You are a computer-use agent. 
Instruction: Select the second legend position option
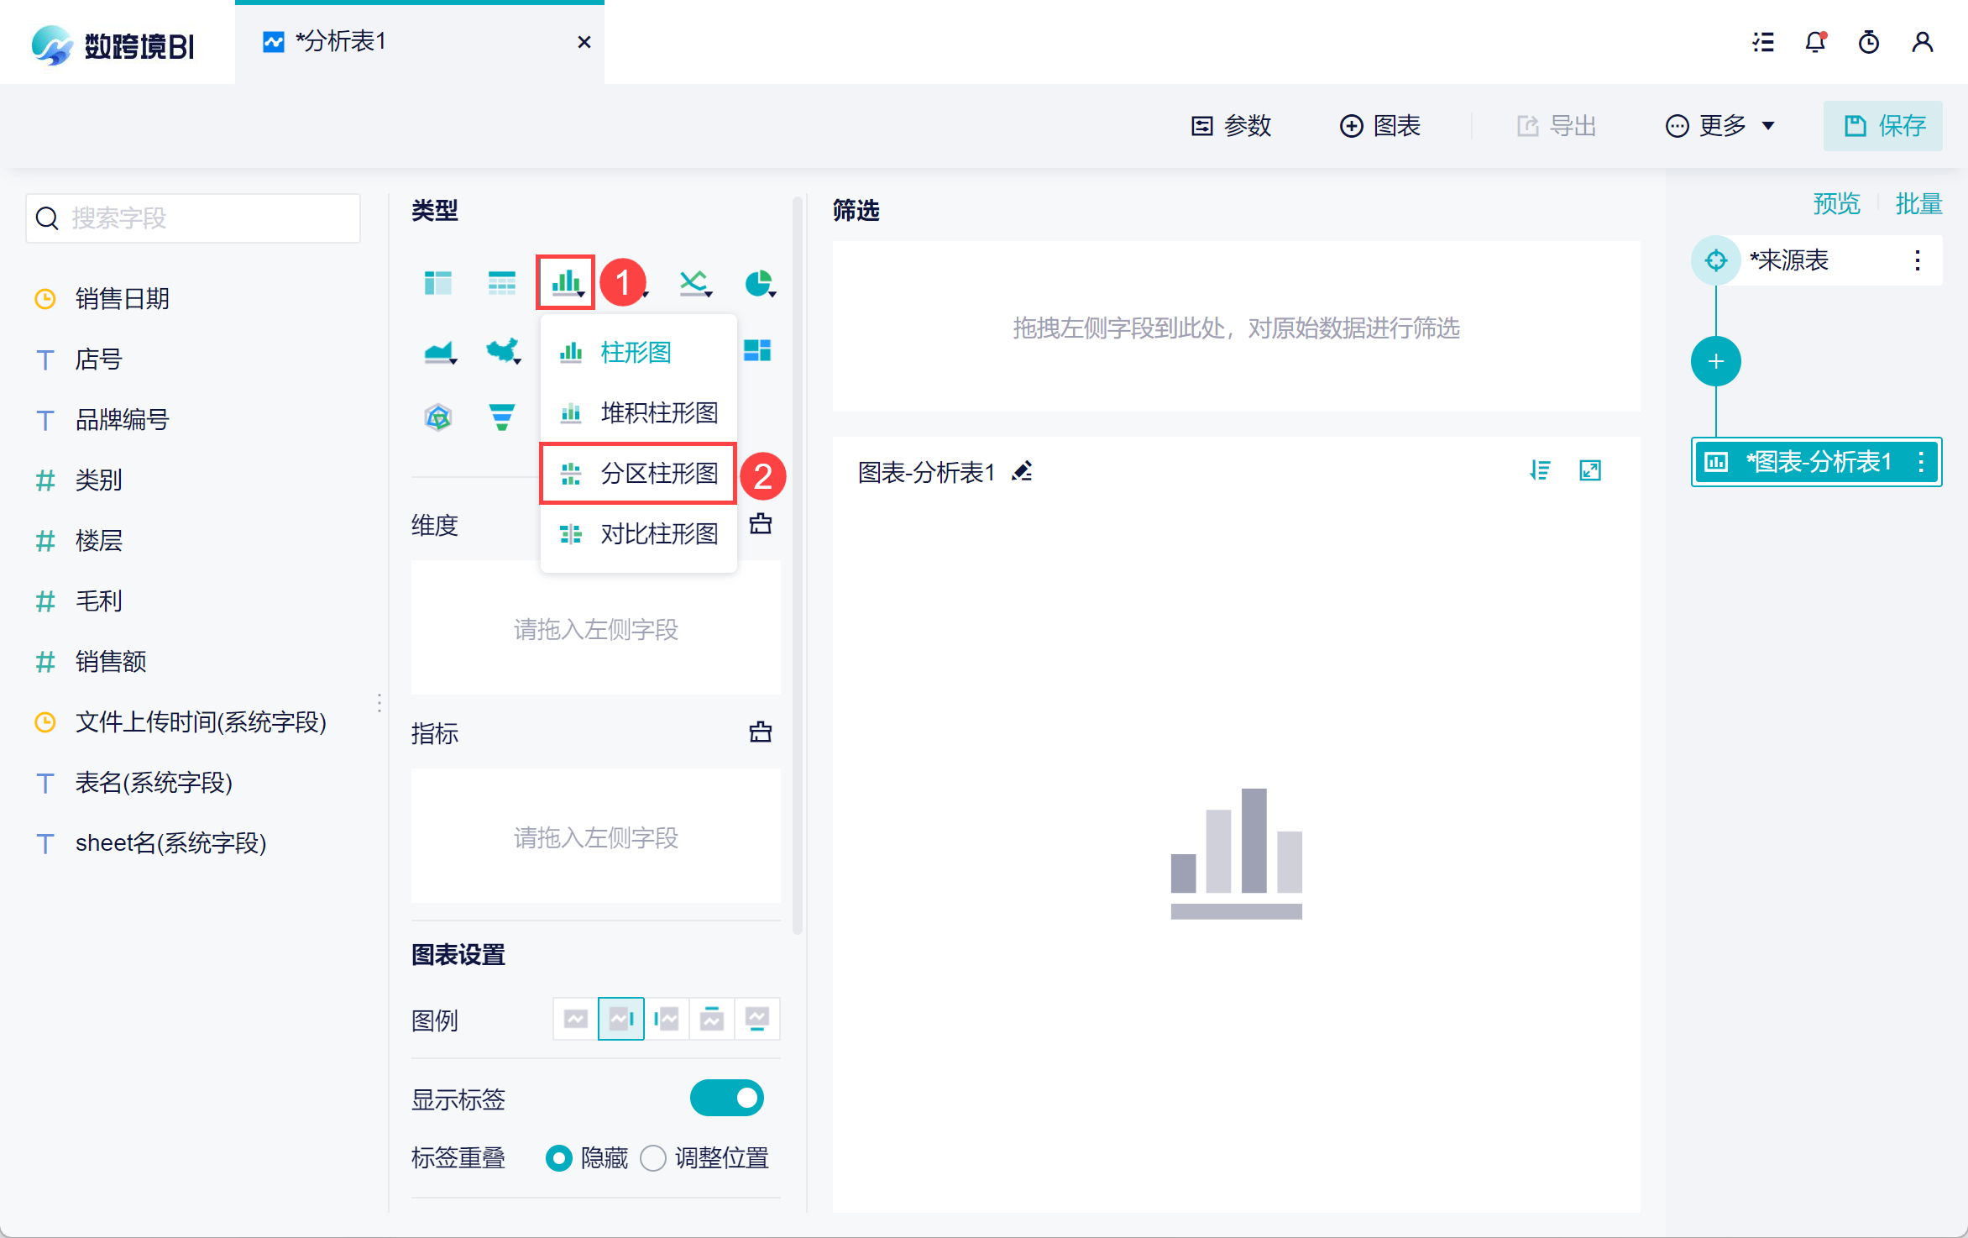[x=620, y=1019]
